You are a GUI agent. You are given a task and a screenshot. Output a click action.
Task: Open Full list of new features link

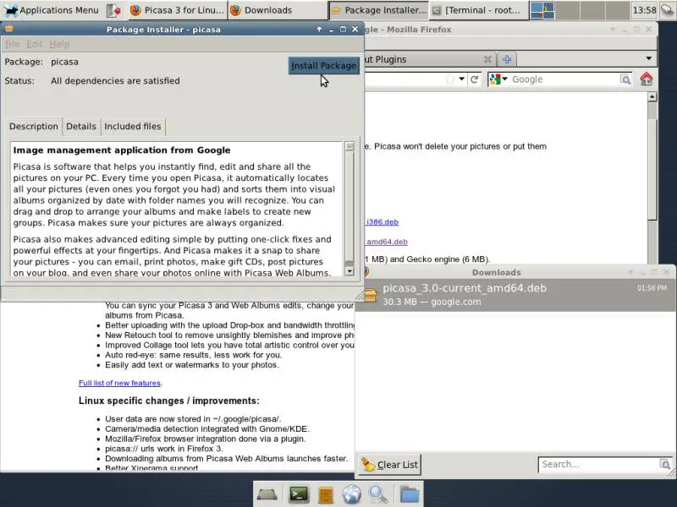(x=119, y=383)
